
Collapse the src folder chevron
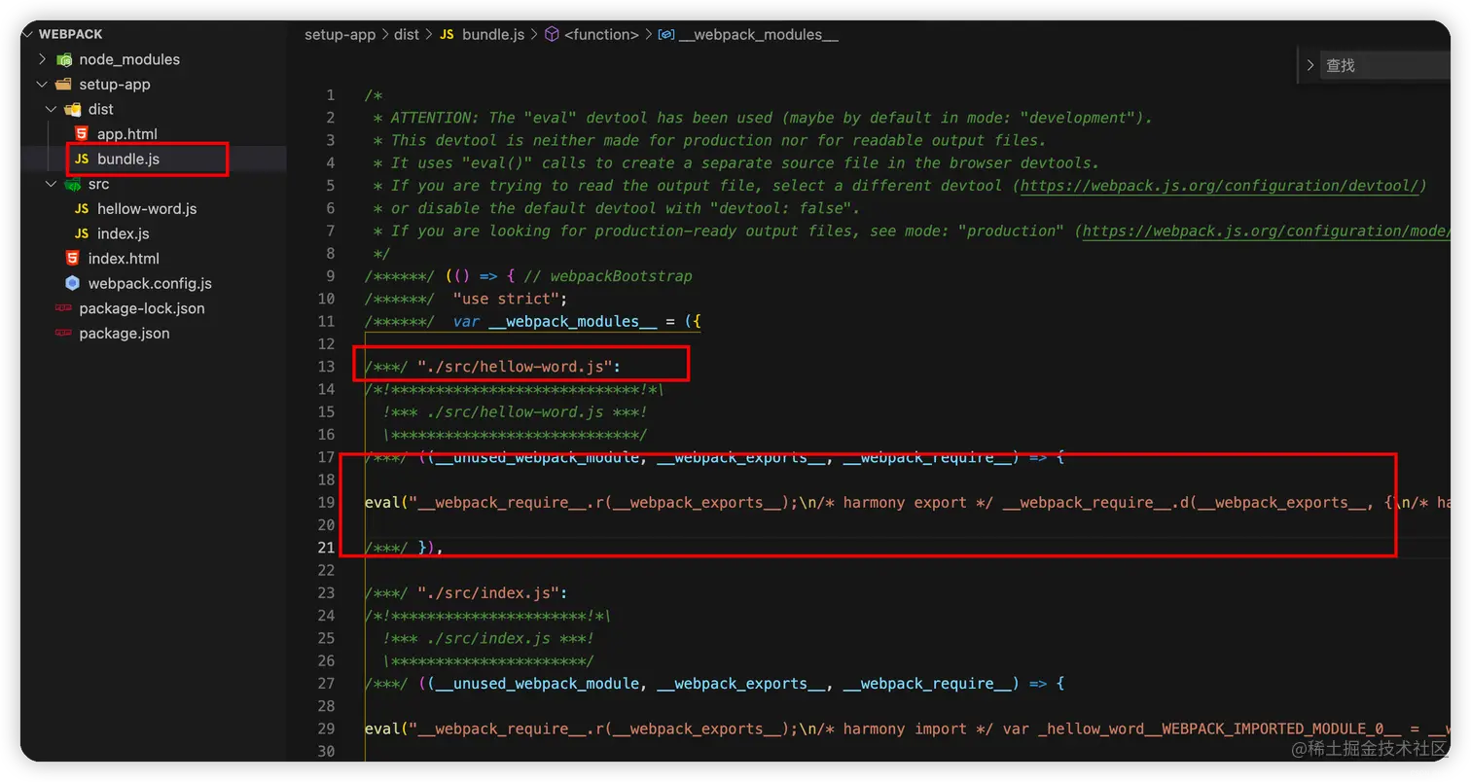[51, 184]
